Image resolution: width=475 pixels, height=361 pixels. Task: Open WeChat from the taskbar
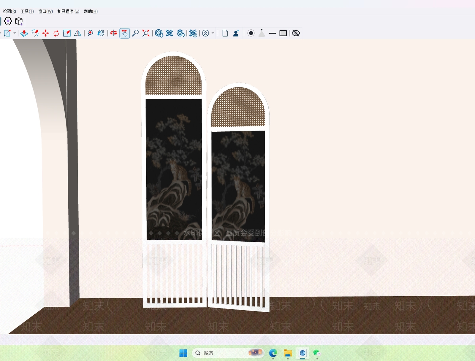tap(317, 353)
